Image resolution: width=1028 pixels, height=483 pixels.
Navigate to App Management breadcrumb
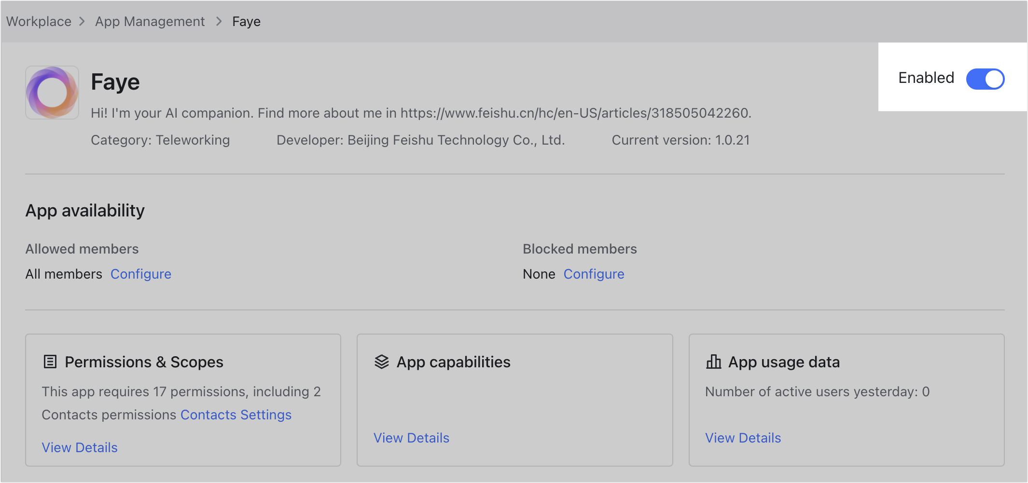click(x=150, y=22)
